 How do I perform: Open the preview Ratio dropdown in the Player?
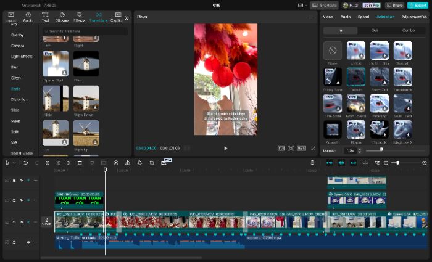[x=302, y=149]
